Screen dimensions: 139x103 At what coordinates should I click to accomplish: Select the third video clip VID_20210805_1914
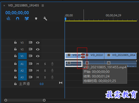tap(121, 56)
